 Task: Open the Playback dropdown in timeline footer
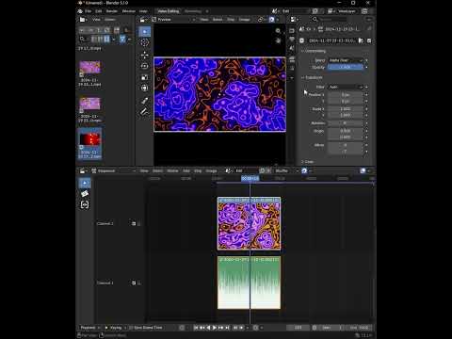pos(89,328)
